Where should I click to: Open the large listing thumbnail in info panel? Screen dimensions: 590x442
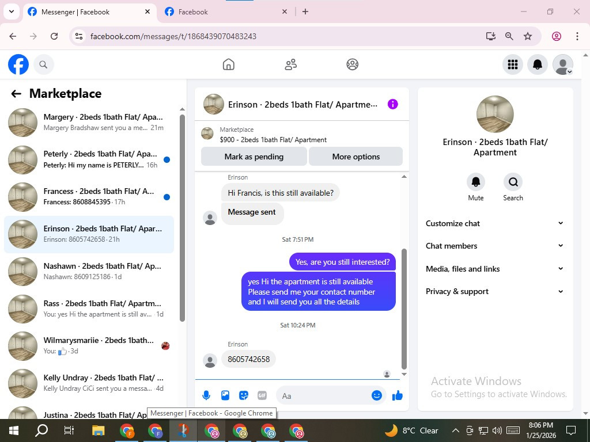pos(495,114)
